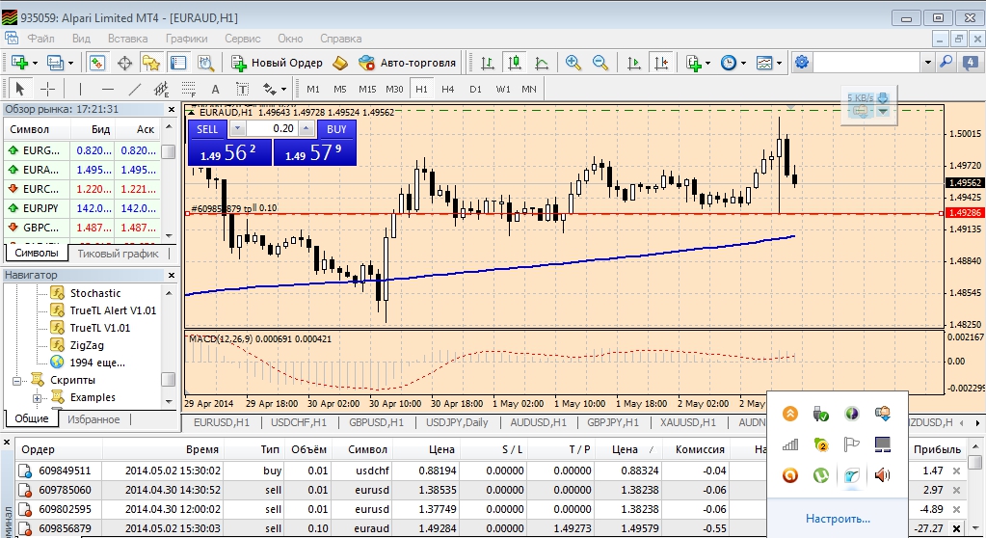
Task: Close the euraud order 609856879
Action: [x=956, y=528]
